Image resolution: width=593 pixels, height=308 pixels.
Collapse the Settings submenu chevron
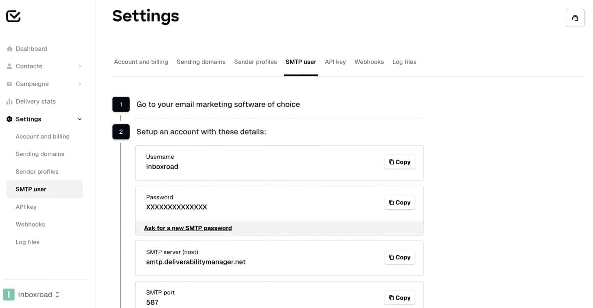(x=80, y=119)
